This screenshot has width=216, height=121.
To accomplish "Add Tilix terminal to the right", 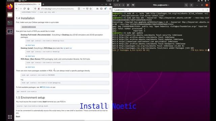I will [128, 5].
